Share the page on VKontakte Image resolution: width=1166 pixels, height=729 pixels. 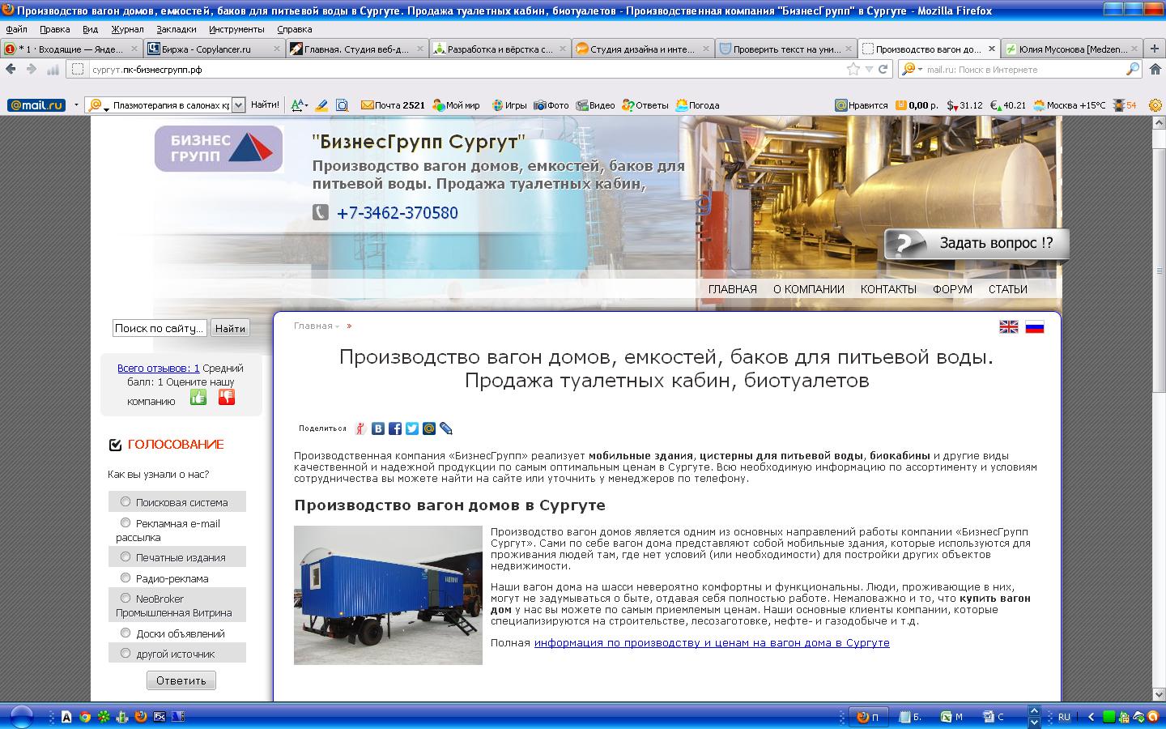coord(378,428)
